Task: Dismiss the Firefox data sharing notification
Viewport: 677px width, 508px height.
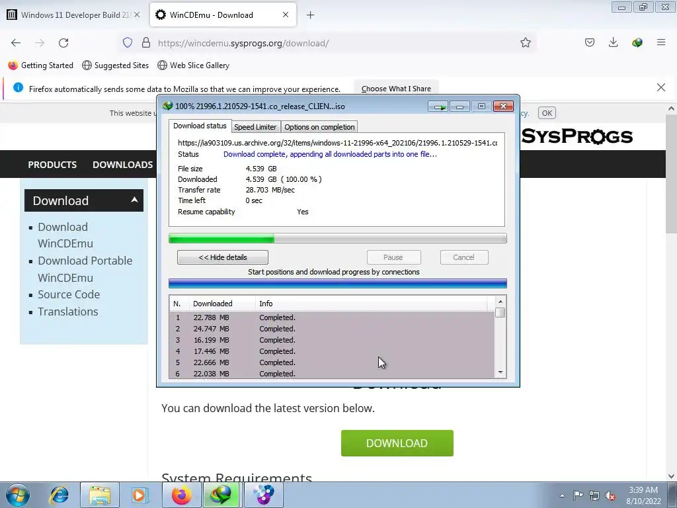Action: tap(660, 88)
